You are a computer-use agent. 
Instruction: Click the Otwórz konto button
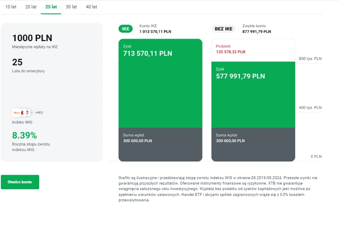20,182
